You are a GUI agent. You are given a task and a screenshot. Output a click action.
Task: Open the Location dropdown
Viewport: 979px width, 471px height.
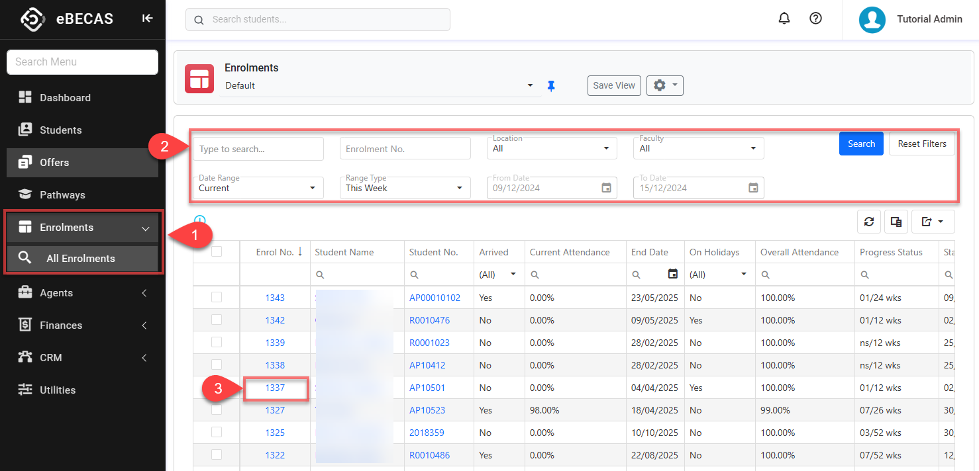click(x=552, y=149)
